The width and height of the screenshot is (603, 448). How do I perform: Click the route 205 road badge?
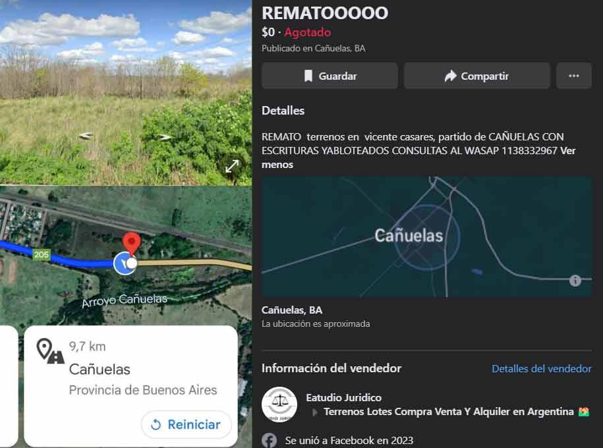click(41, 254)
